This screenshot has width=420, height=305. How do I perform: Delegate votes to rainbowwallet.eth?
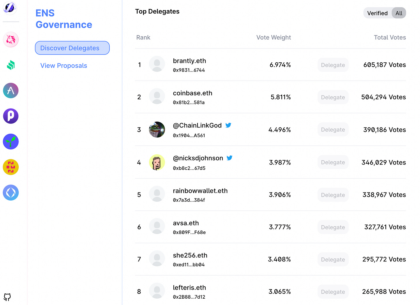tap(333, 195)
